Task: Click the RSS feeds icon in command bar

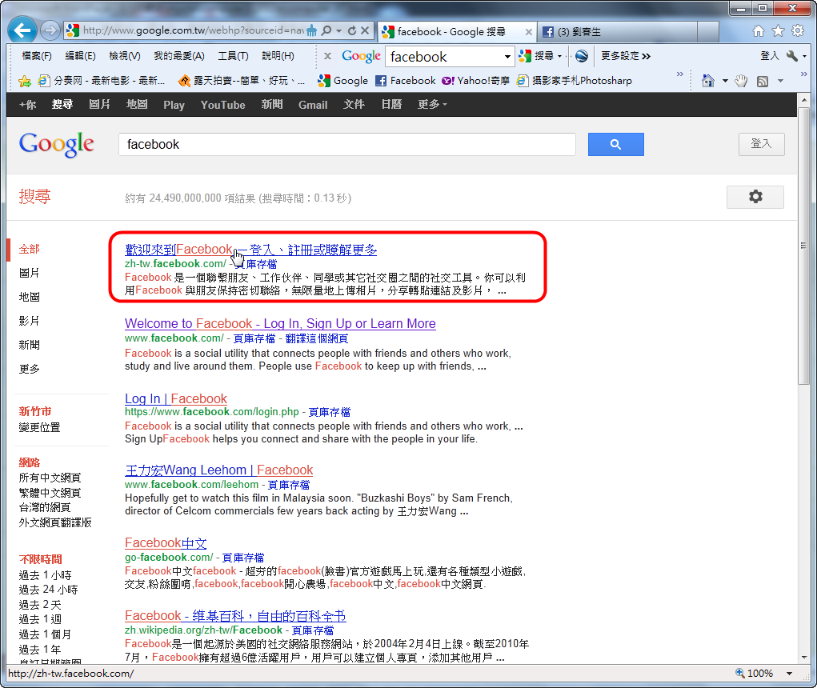Action: (763, 82)
